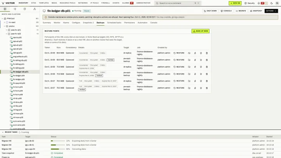The height and width of the screenshot is (158, 281).
Task: Collapse the prod-a cluster node
Action: 4,26
